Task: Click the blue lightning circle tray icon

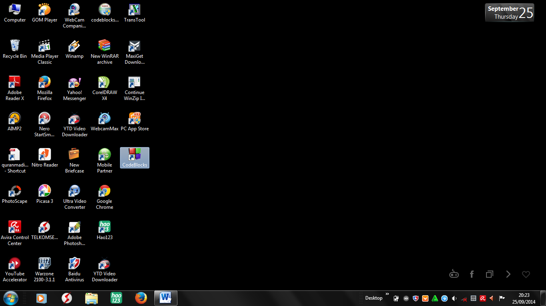Action: [x=444, y=298]
